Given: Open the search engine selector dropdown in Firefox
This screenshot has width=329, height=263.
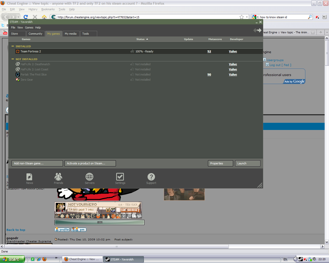Looking at the screenshot, I should (258, 17).
